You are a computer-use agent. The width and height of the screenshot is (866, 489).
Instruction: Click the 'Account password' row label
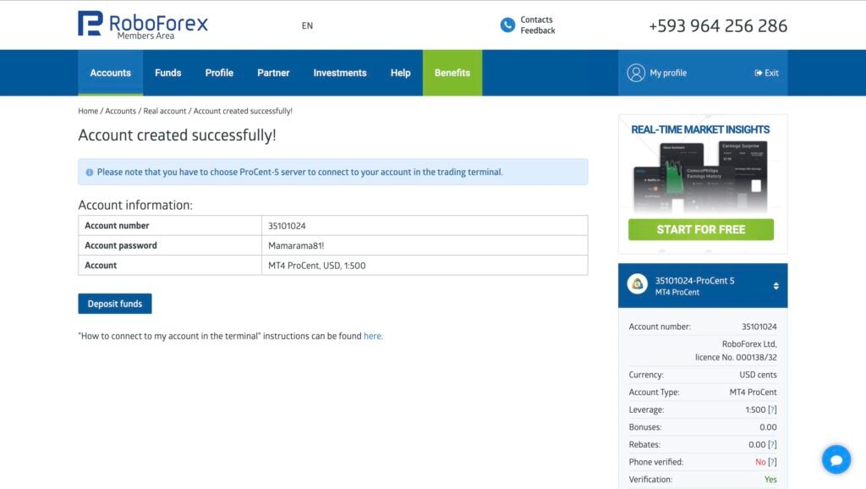coord(120,245)
